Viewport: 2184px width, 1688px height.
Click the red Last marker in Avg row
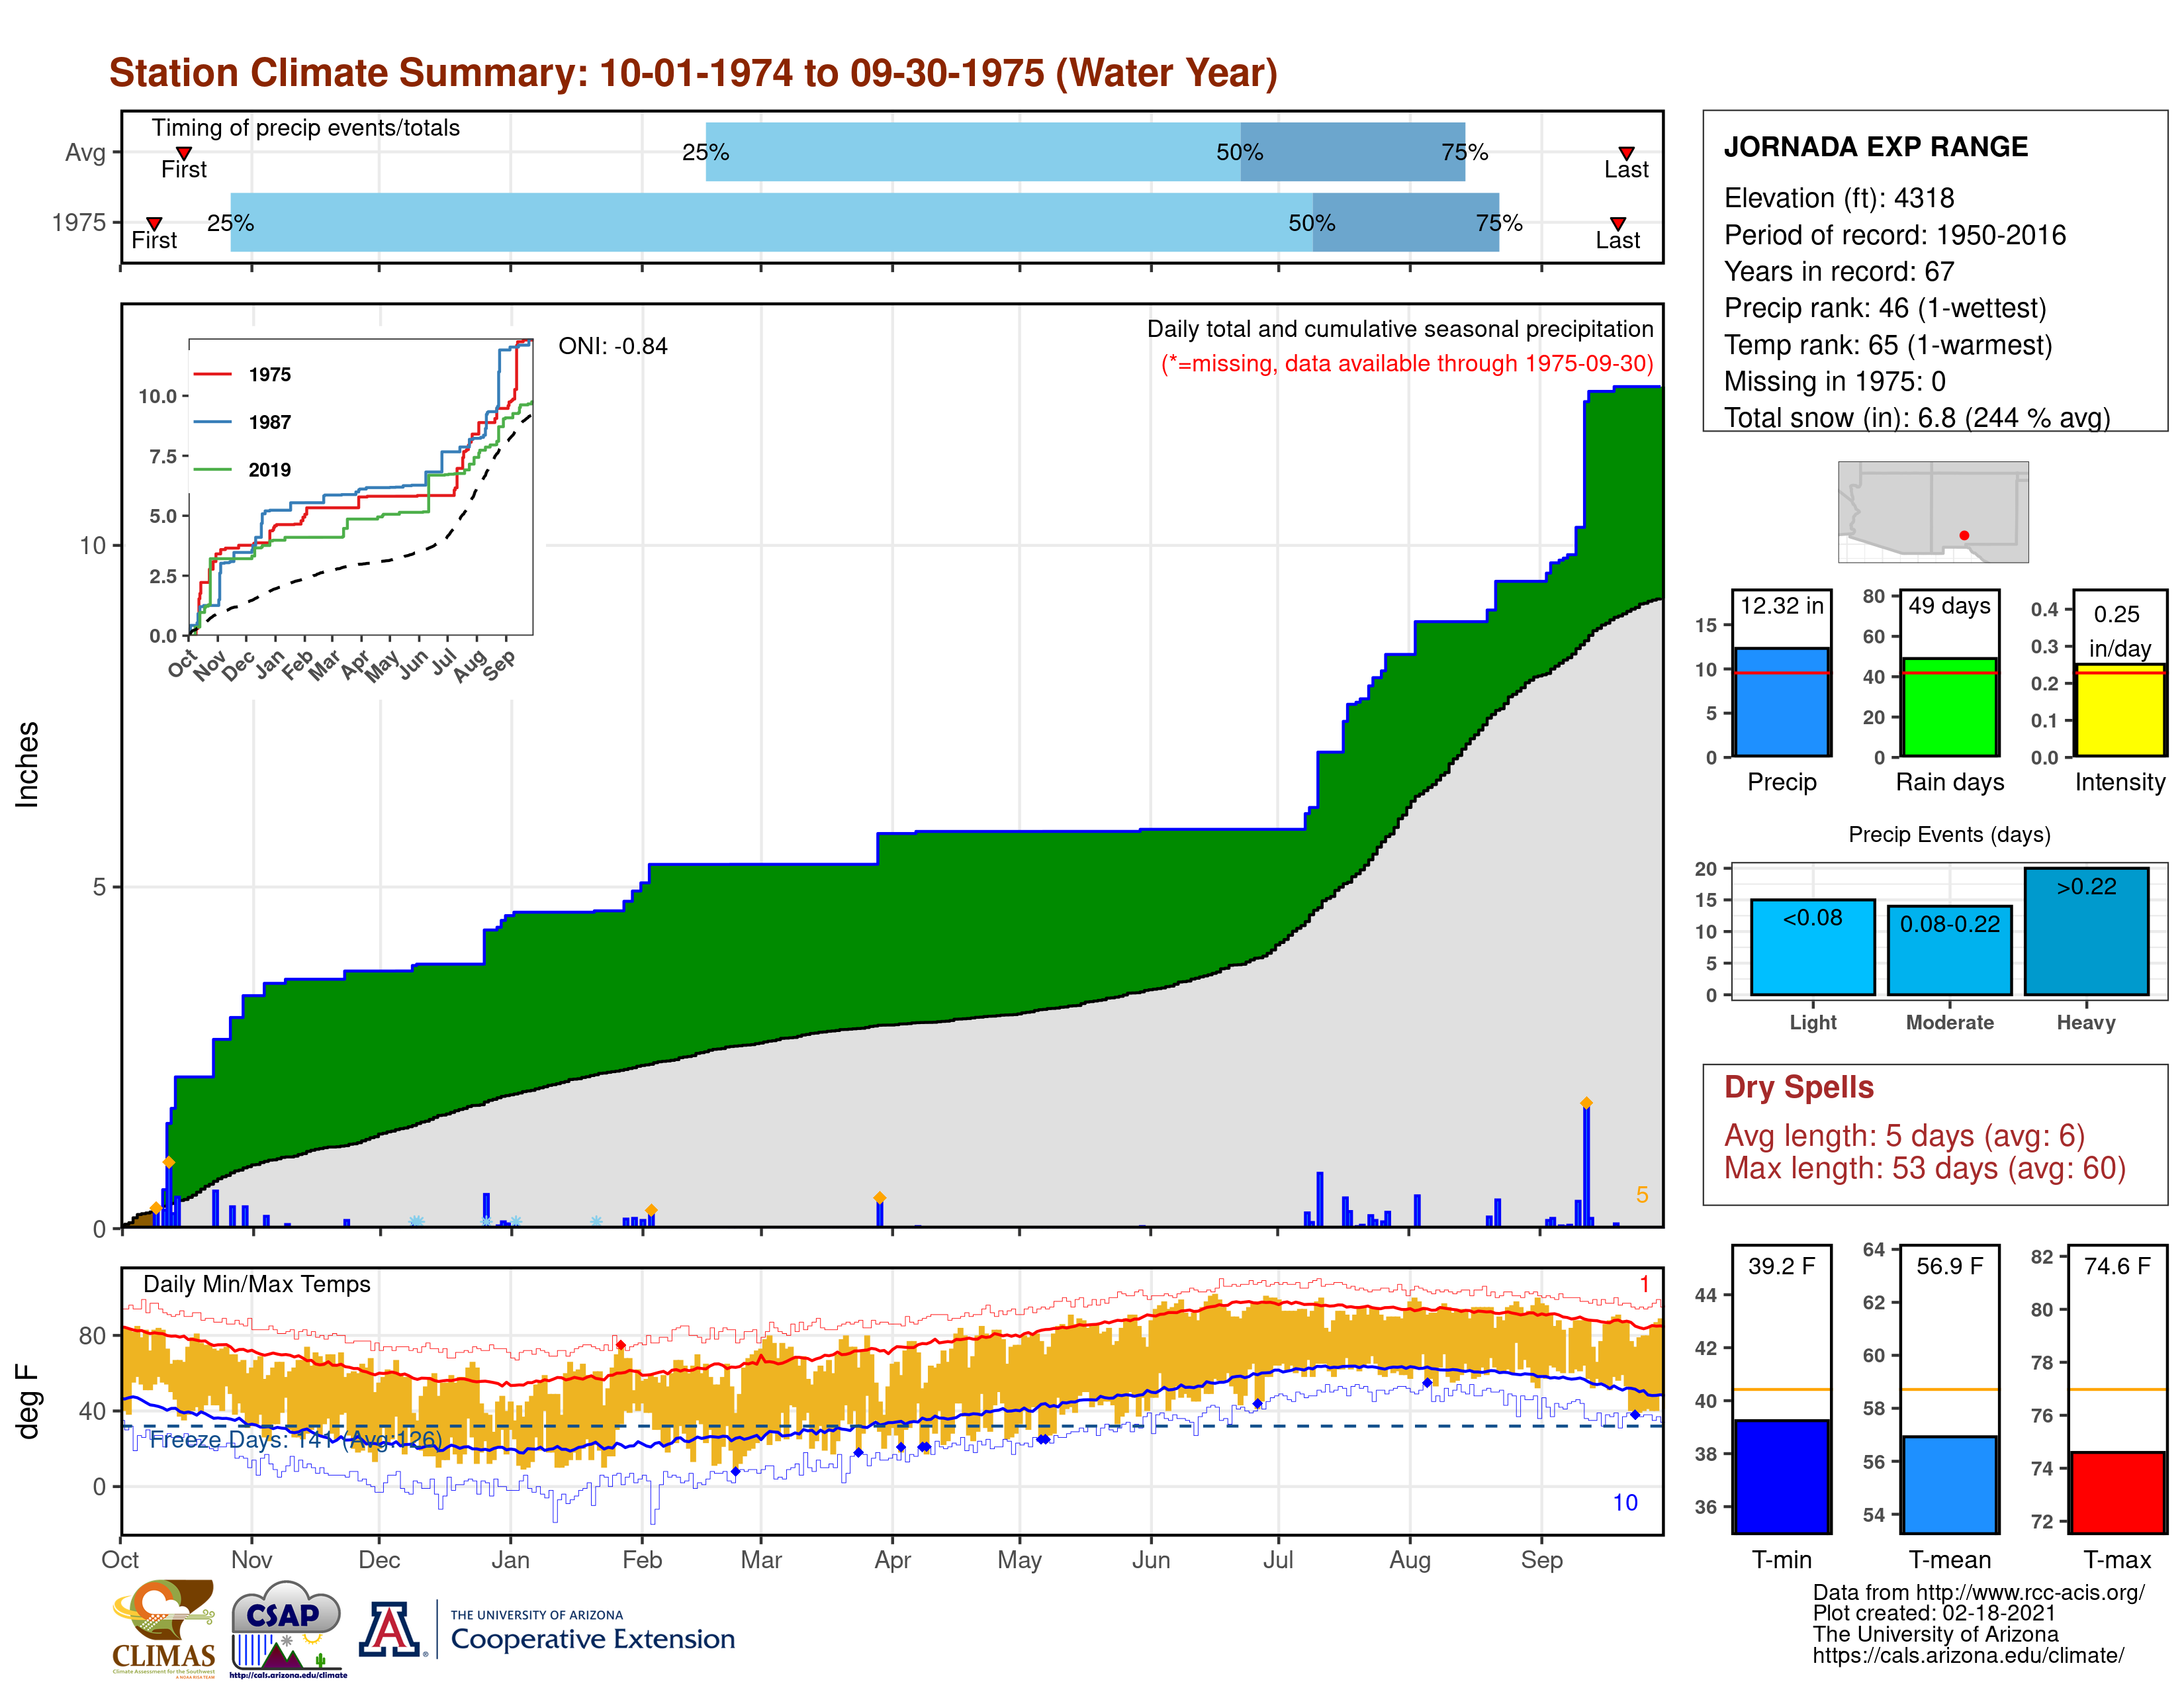[1626, 153]
